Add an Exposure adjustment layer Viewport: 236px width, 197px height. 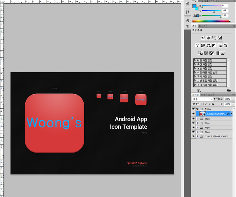(220, 38)
